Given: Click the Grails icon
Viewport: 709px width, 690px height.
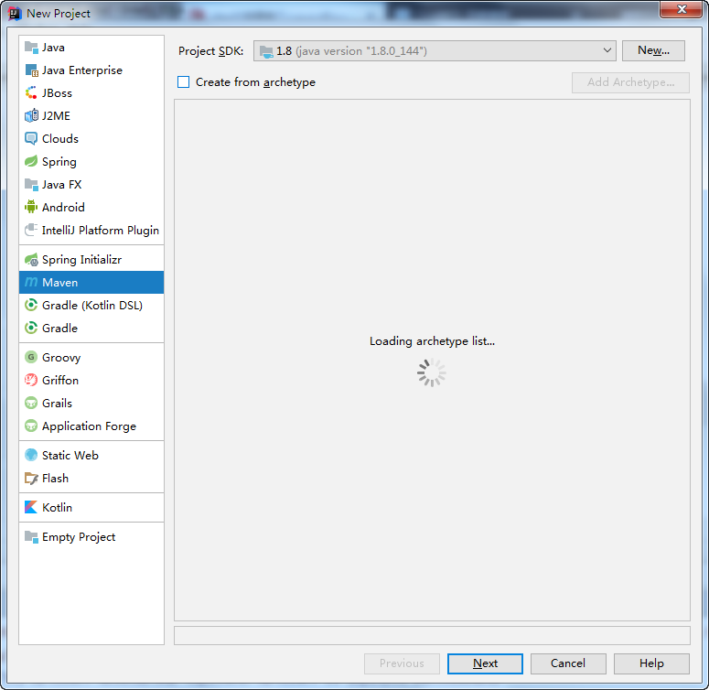Looking at the screenshot, I should point(31,403).
